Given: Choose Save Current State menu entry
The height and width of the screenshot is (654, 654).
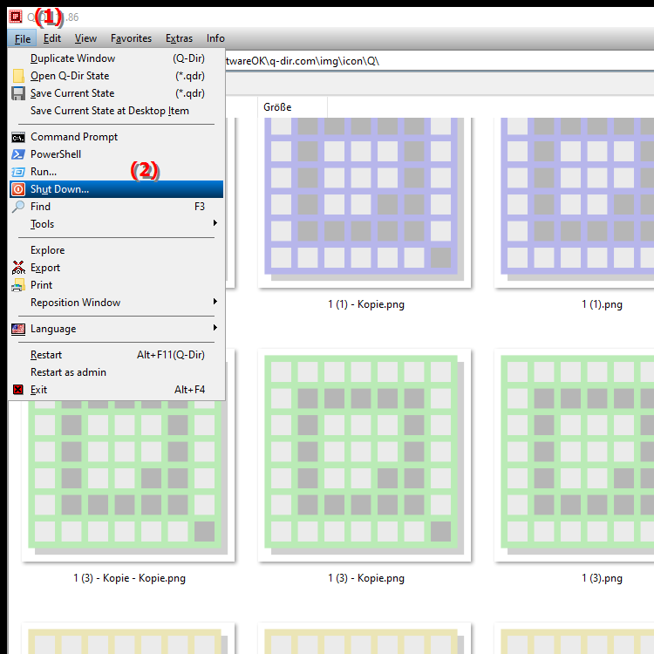Looking at the screenshot, I should pos(116,93).
